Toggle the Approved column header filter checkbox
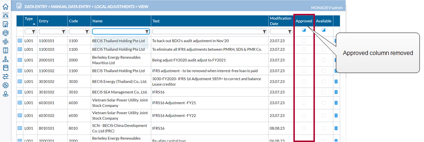 tap(304, 30)
